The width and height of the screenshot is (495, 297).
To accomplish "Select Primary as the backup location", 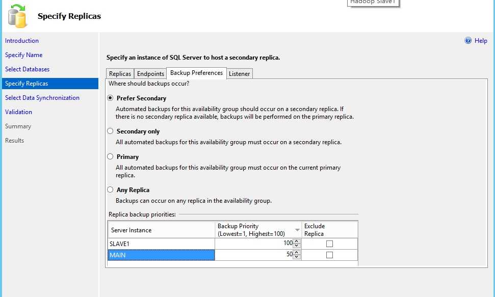I will tap(110, 156).
